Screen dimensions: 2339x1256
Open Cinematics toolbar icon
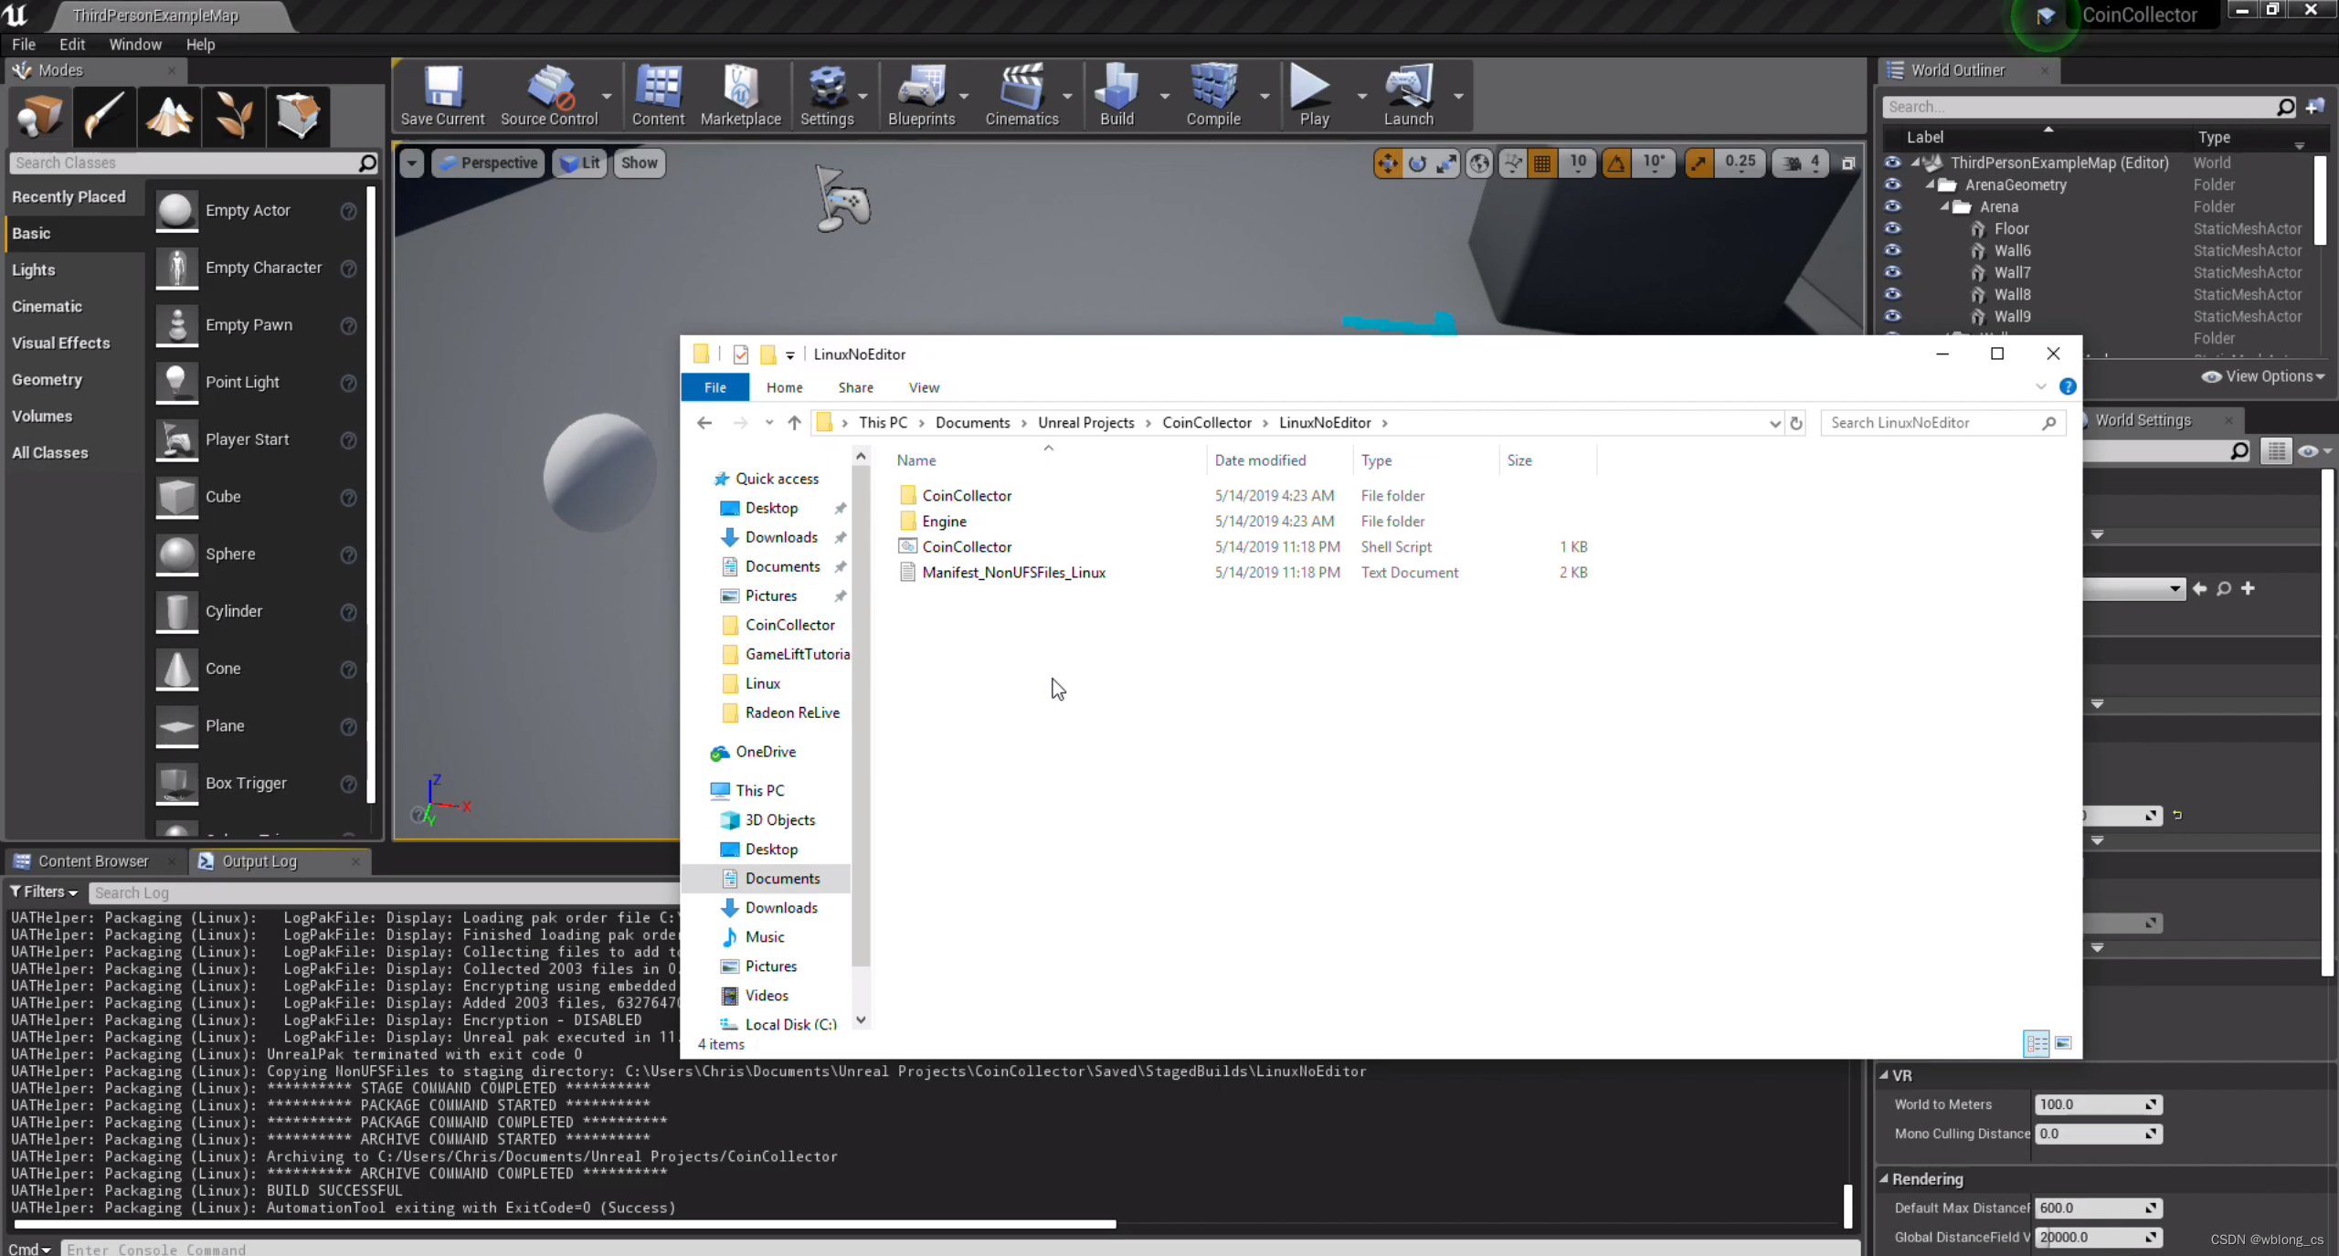coord(1021,95)
